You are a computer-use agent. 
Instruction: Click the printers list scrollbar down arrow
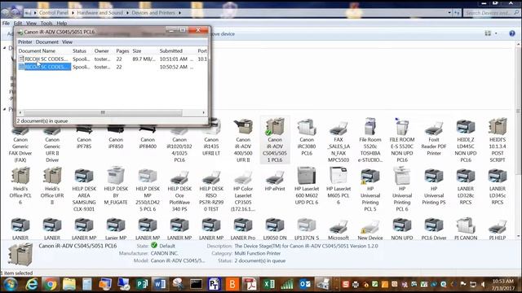pyautogui.click(x=519, y=236)
